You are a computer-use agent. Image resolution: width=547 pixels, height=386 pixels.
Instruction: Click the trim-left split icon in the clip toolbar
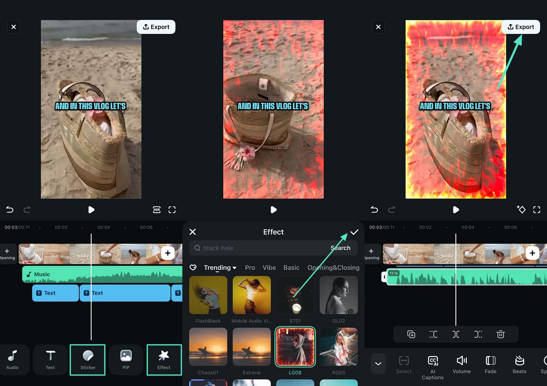(x=433, y=334)
